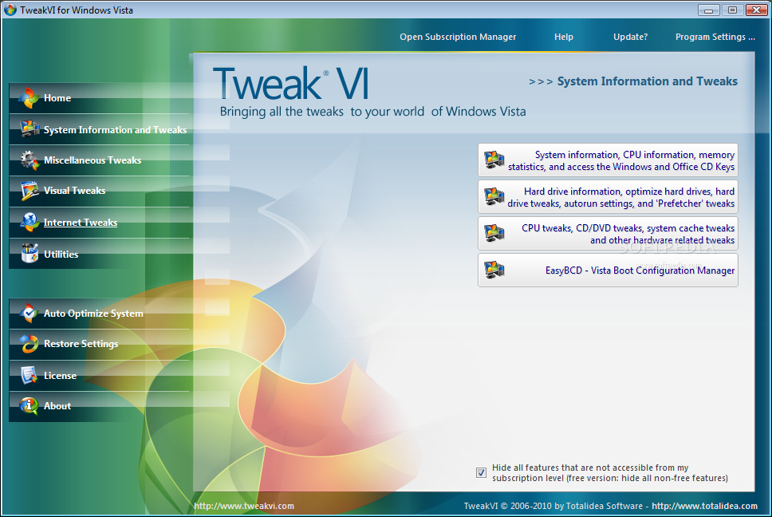This screenshot has height=517, width=772.
Task: Open Subscription Manager from top menu
Action: coord(458,37)
